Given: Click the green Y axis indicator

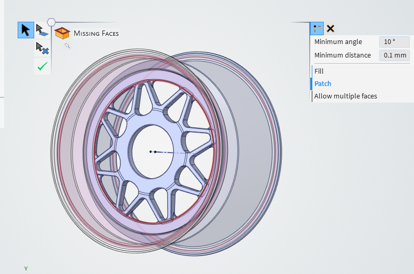Looking at the screenshot, I should pyautogui.click(x=25, y=268).
